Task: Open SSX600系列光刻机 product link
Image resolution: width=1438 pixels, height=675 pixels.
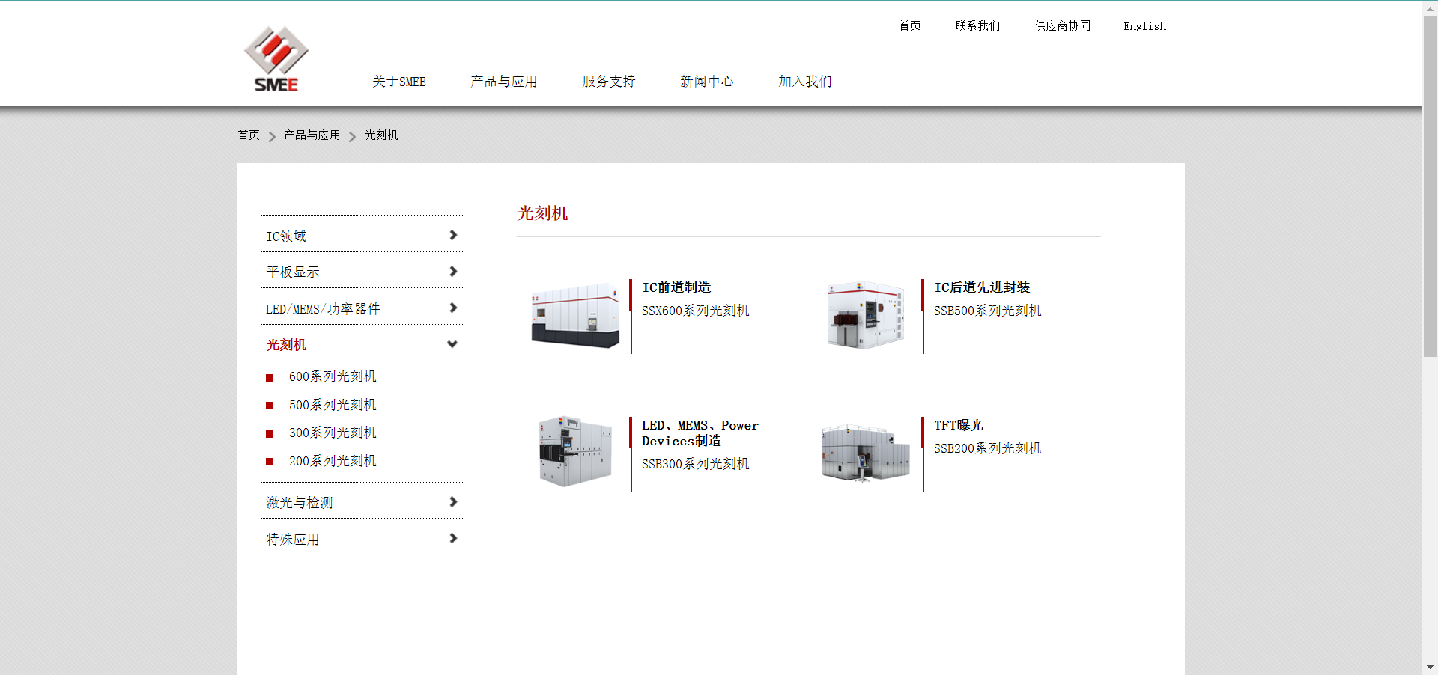Action: pos(695,311)
